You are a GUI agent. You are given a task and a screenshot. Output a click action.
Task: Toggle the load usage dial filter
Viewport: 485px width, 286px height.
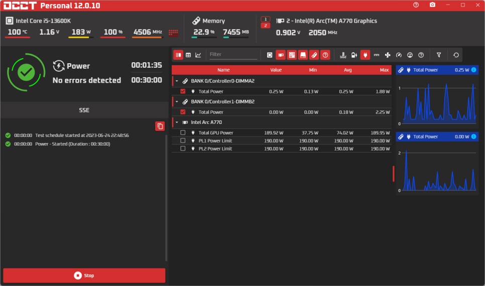[x=410, y=55]
